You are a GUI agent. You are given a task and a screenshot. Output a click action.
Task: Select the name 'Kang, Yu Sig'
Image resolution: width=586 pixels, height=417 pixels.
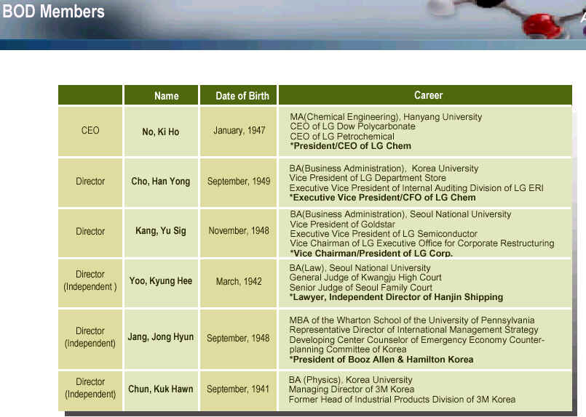point(161,231)
